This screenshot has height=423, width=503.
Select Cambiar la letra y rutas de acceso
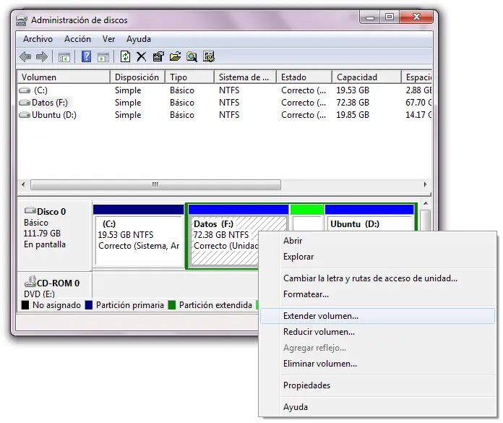[x=377, y=278]
